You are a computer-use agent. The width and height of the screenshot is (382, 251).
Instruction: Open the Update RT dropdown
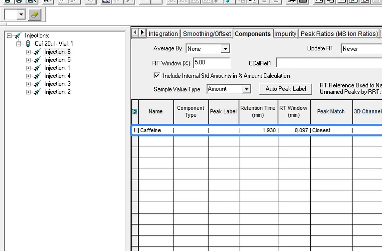[x=362, y=49]
